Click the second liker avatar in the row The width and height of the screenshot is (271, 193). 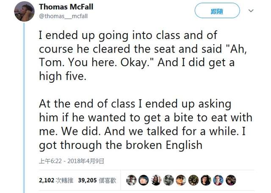144,180
